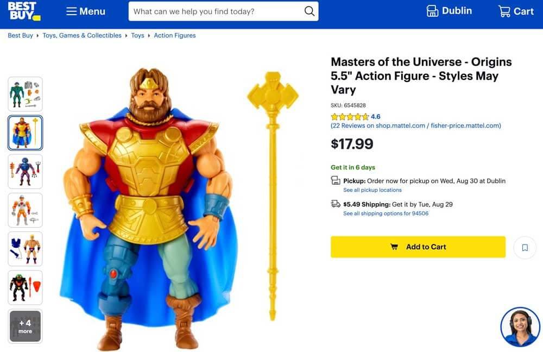Click the cart icon inside Add to Cart

point(395,247)
